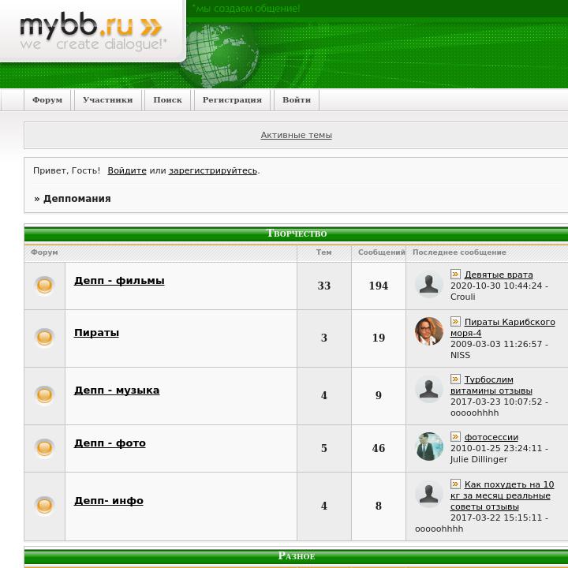The height and width of the screenshot is (568, 568).
Task: Click status icon beside Депп - фильмы
Action: coord(44,286)
